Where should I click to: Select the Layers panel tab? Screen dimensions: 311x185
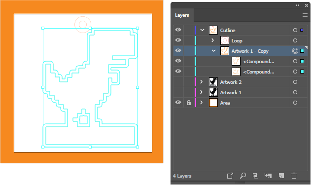coord(182,15)
